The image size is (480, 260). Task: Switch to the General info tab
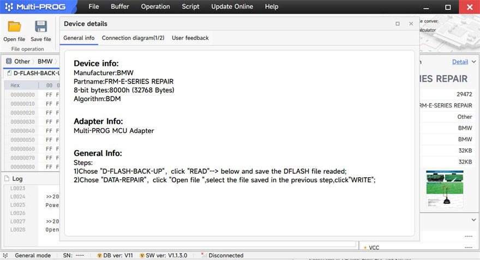tap(79, 38)
